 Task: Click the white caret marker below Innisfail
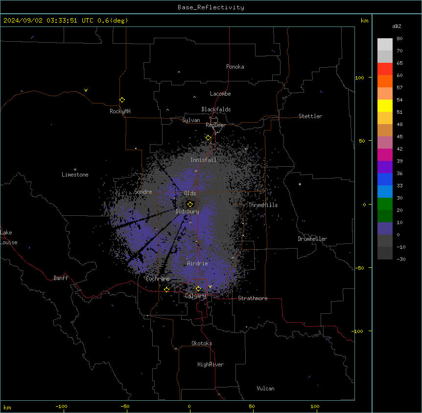tap(196, 171)
